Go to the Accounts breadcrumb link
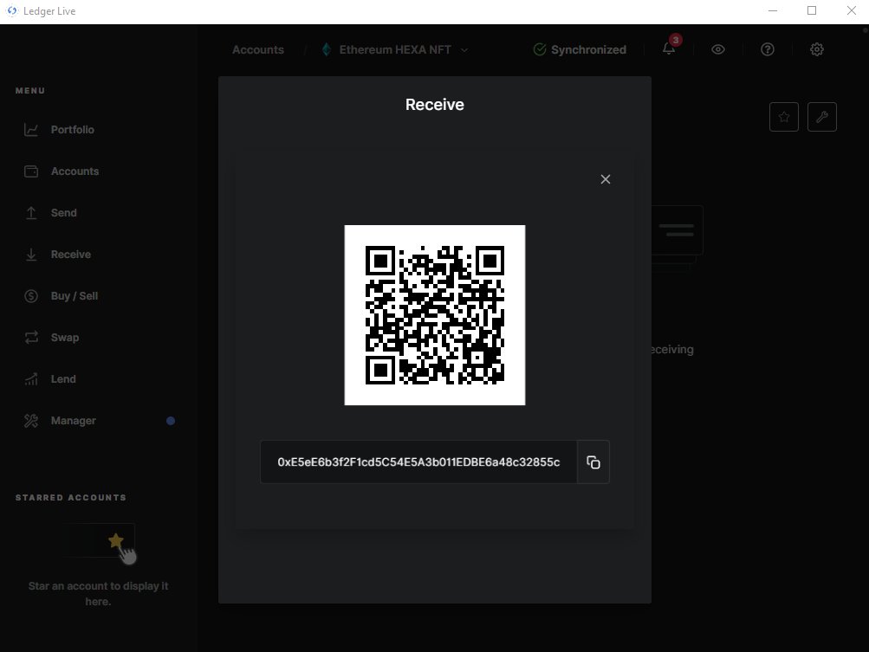 (257, 49)
